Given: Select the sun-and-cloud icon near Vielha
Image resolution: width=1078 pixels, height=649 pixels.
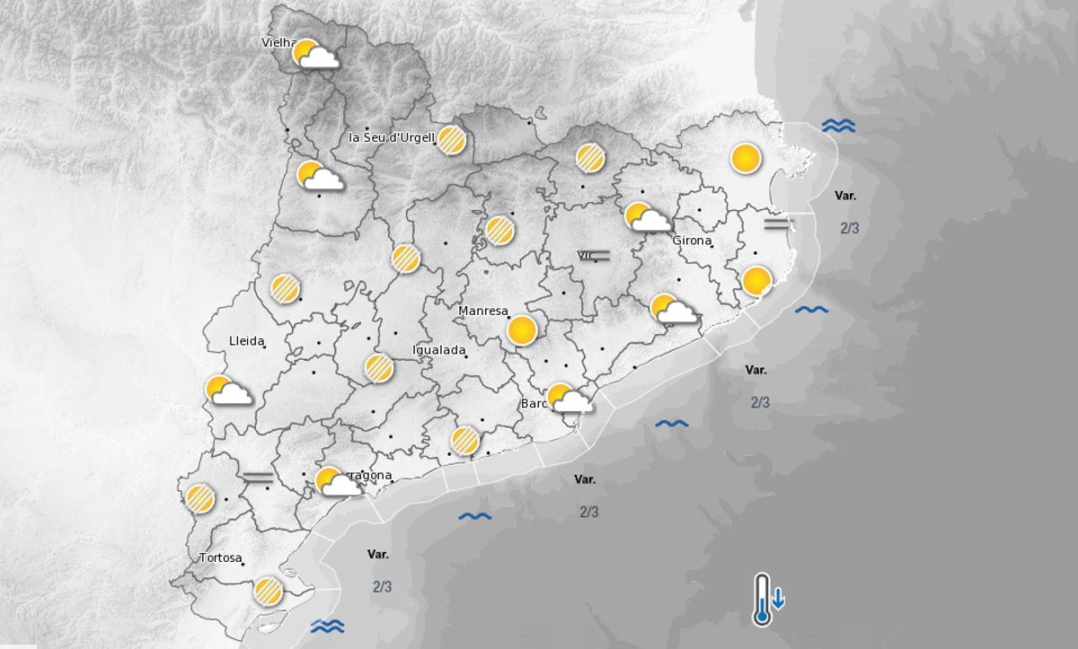Looking at the screenshot, I should (313, 54).
